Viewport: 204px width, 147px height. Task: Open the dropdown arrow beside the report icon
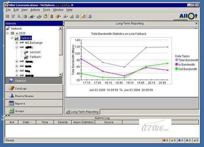(x=41, y=16)
